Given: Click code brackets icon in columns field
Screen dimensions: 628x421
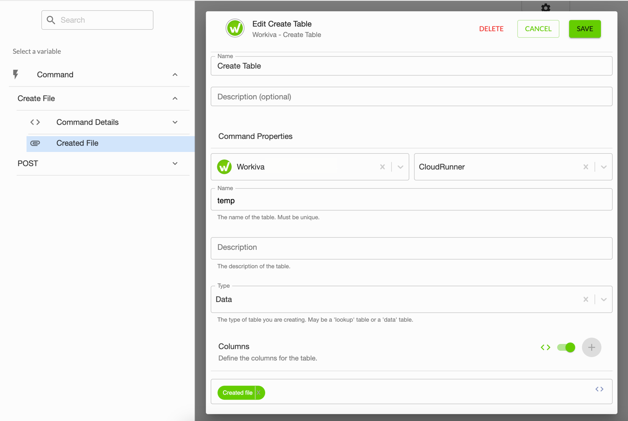Looking at the screenshot, I should (600, 389).
